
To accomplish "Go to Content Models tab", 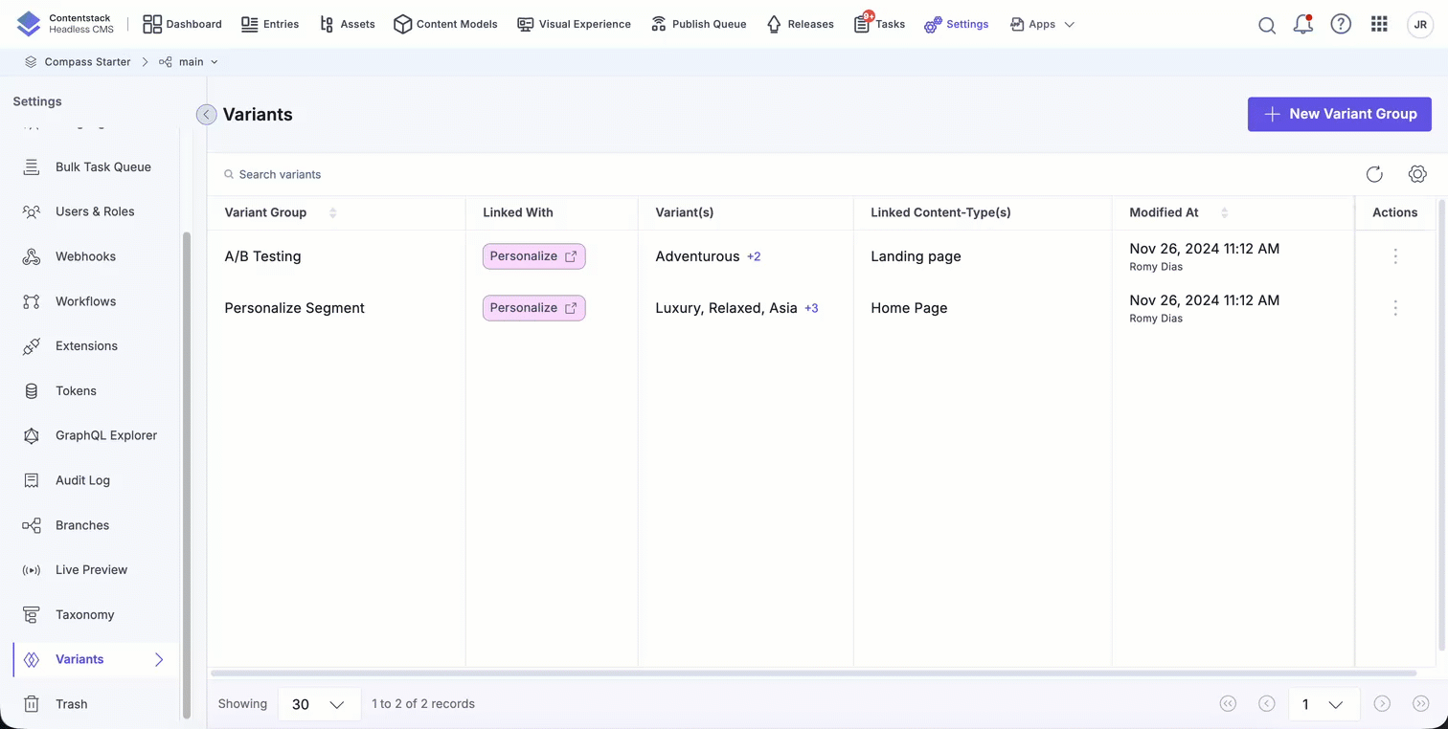I will (445, 25).
